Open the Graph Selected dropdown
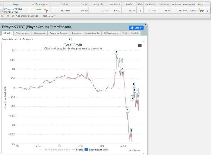The image size is (211, 155). 45,39
